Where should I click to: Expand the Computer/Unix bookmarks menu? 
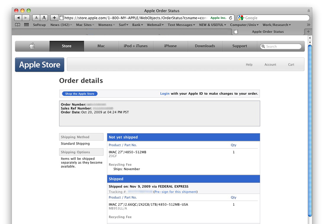click(244, 25)
